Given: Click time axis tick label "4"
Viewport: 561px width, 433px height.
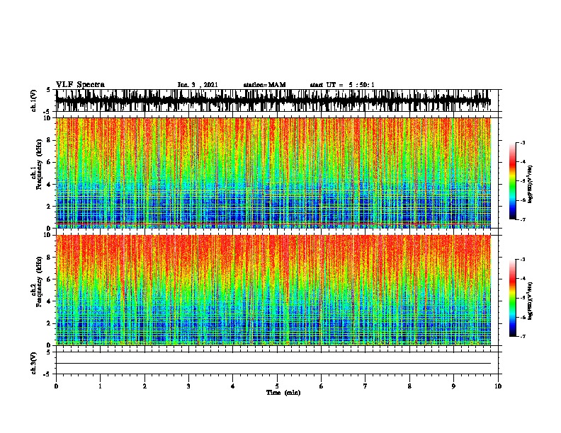Looking at the screenshot, I should point(233,386).
